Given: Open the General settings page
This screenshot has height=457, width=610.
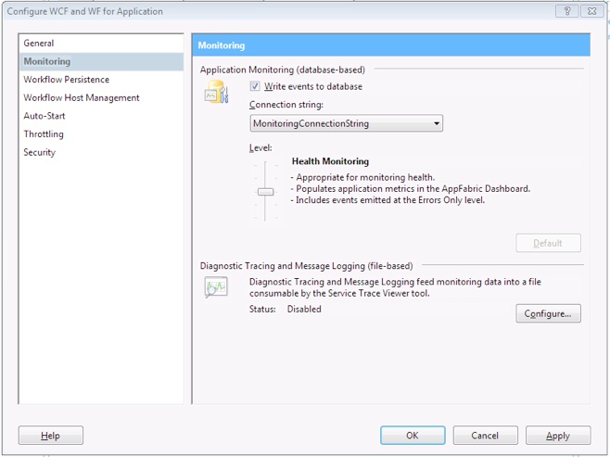Looking at the screenshot, I should pos(39,43).
